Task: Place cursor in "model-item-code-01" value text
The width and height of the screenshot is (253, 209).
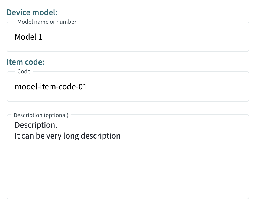Action: coord(51,87)
